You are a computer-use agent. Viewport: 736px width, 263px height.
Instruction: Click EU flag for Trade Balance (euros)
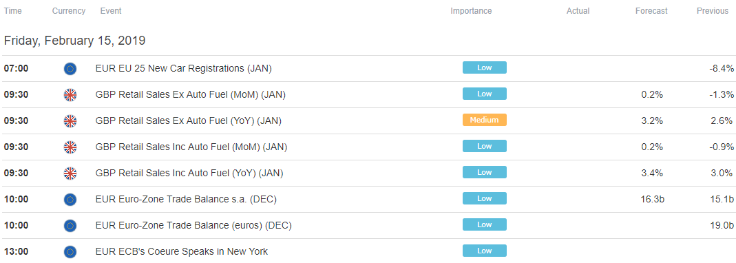[x=70, y=226]
